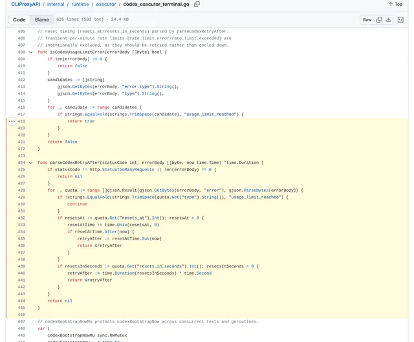The image size is (414, 342).
Task: Select line number 424
Action: tap(21, 163)
